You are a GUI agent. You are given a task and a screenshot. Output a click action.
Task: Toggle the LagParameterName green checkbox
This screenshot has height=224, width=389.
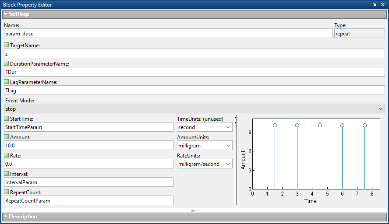point(7,82)
